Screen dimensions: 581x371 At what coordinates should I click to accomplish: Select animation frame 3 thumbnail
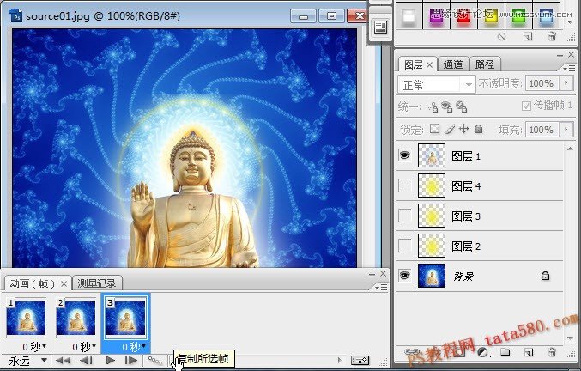pos(126,318)
